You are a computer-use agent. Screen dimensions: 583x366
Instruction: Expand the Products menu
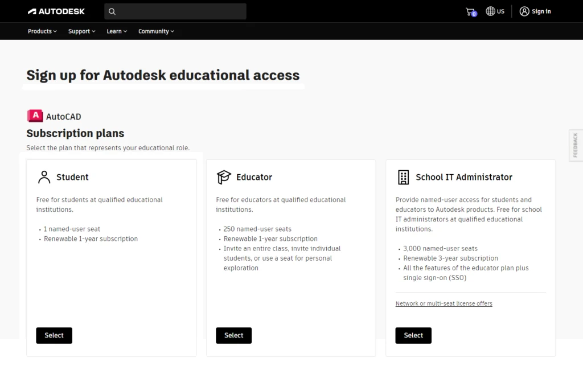click(42, 31)
